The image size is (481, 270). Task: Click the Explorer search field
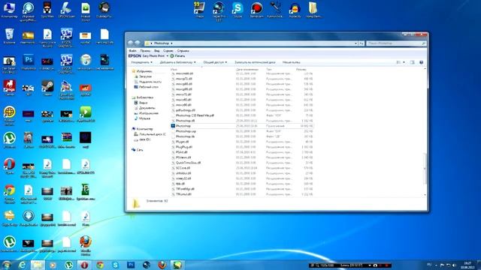coord(396,43)
